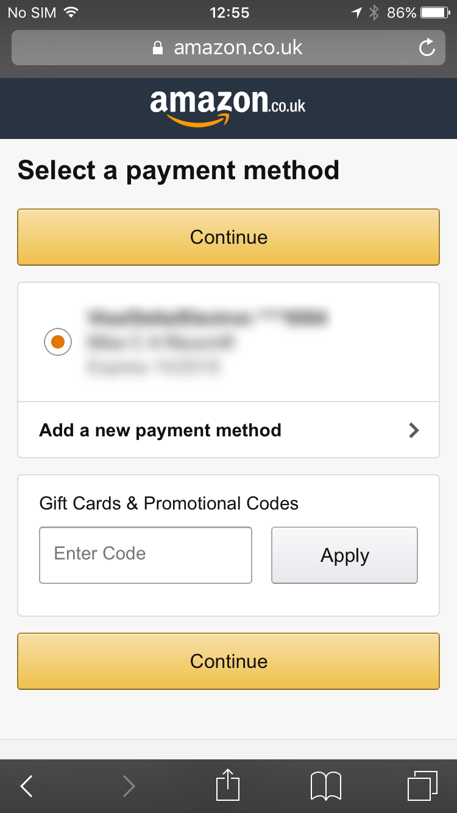Reload the amazon.co.uk page
457x813 pixels.
427,48
